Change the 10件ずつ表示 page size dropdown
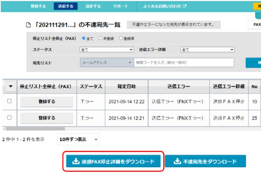The image size is (261, 178). 78,139
